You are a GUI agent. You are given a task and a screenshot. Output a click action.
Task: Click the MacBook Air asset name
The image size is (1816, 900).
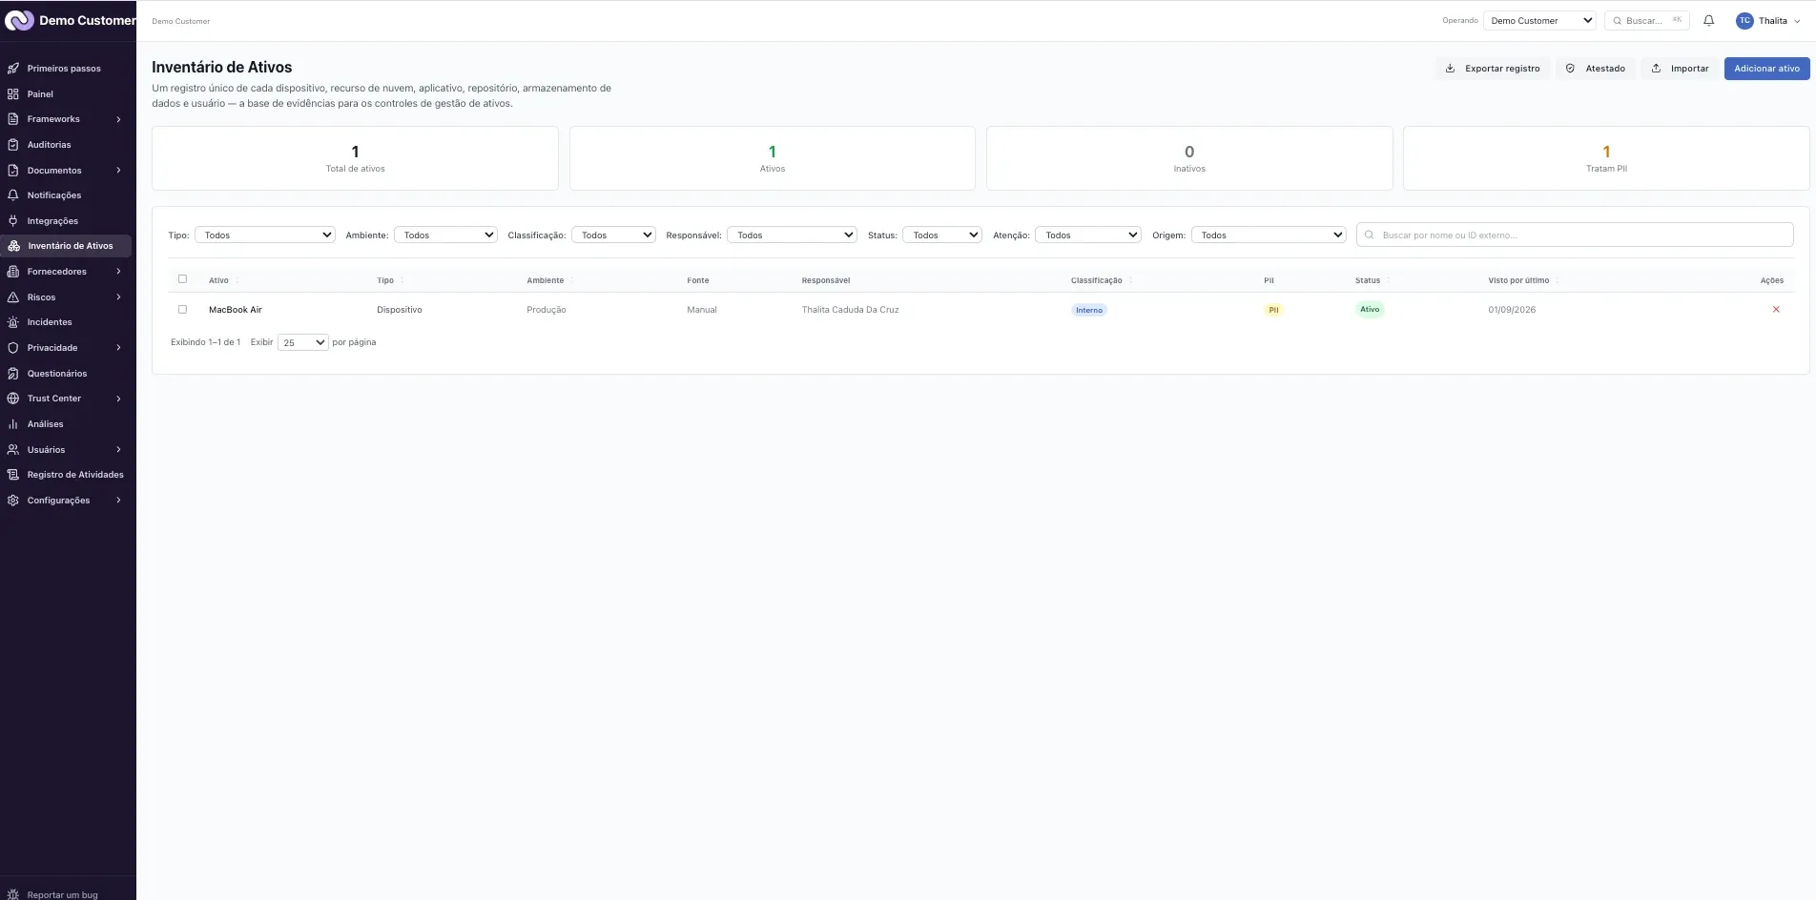(236, 310)
